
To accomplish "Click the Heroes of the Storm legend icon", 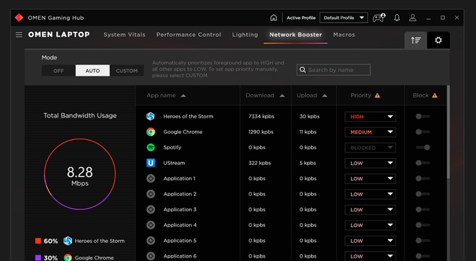I will pos(68,241).
